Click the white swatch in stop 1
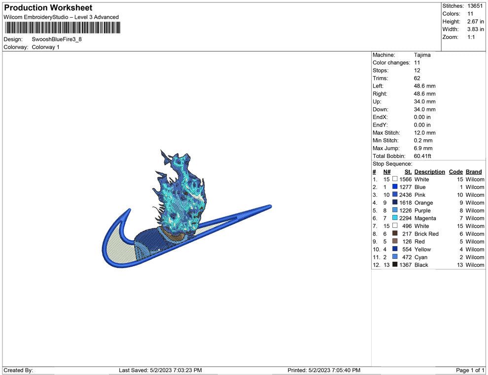This screenshot has height=375, width=488. coord(395,179)
